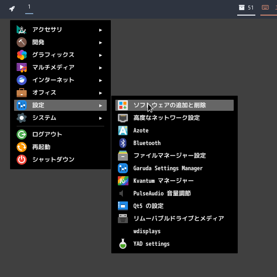This screenshot has height=277, width=277.
Task: Click the アクセサリ category icon
Action: [22, 30]
